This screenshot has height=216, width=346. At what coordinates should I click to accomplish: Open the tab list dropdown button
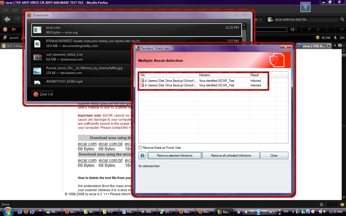[341, 46]
